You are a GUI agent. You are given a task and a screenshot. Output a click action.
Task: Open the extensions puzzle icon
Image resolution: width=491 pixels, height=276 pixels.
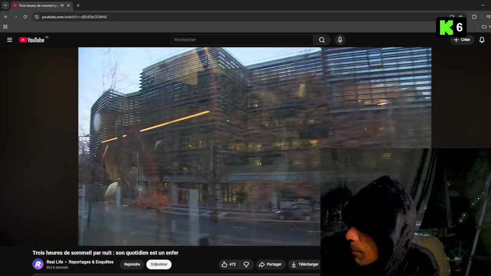pyautogui.click(x=474, y=17)
